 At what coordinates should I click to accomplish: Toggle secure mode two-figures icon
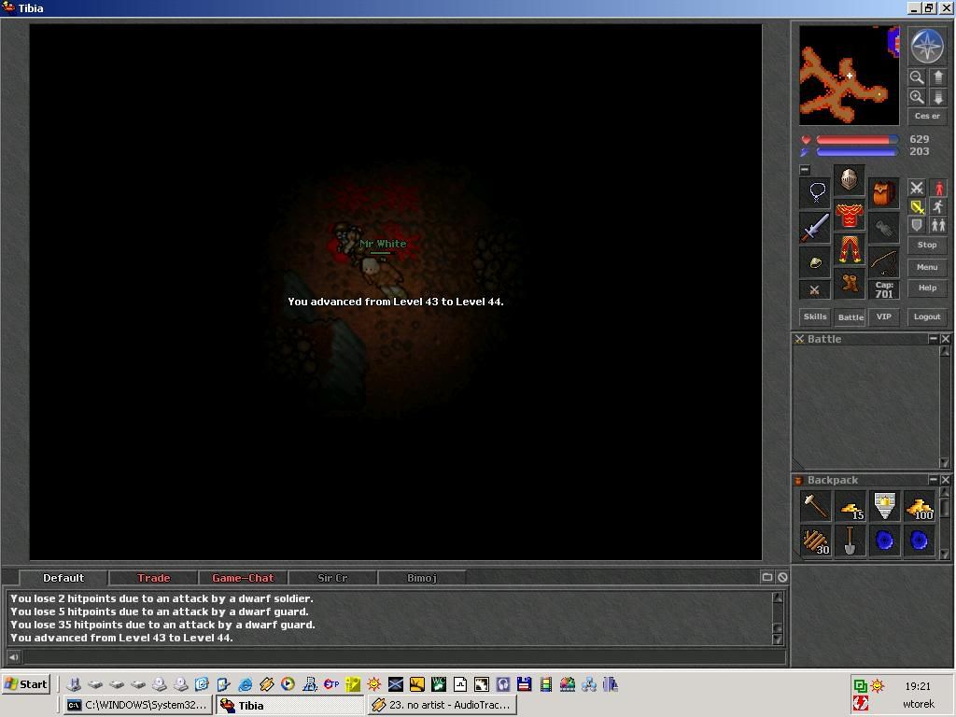point(938,225)
